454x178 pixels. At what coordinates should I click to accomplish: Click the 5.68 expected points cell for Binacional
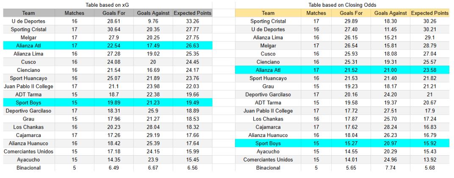coord(429,168)
